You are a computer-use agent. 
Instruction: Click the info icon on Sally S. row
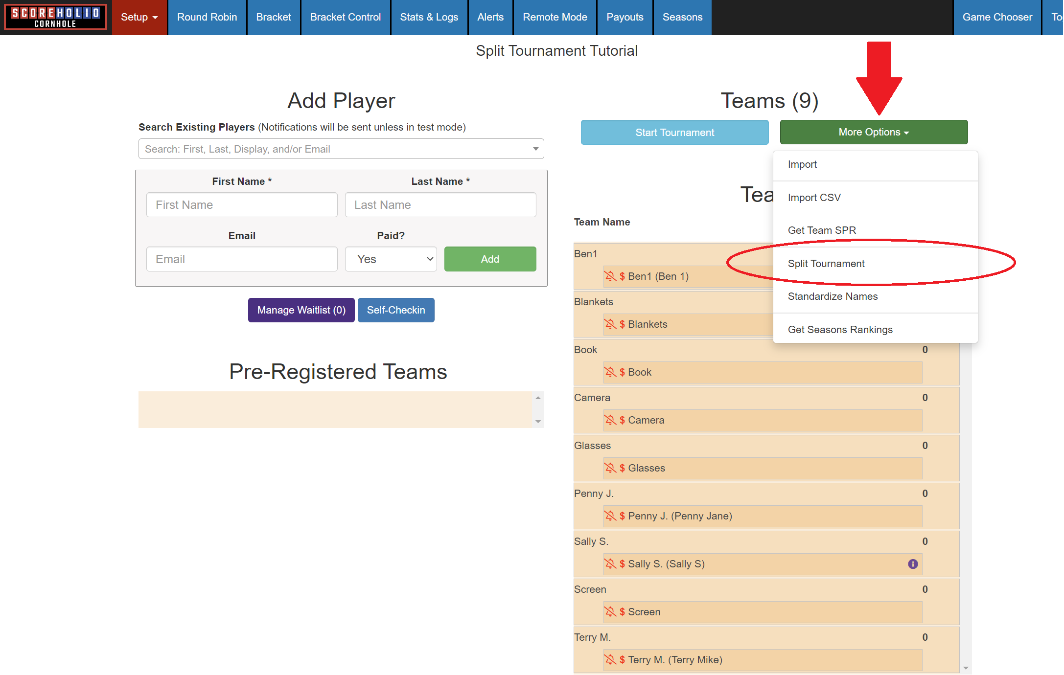point(913,564)
